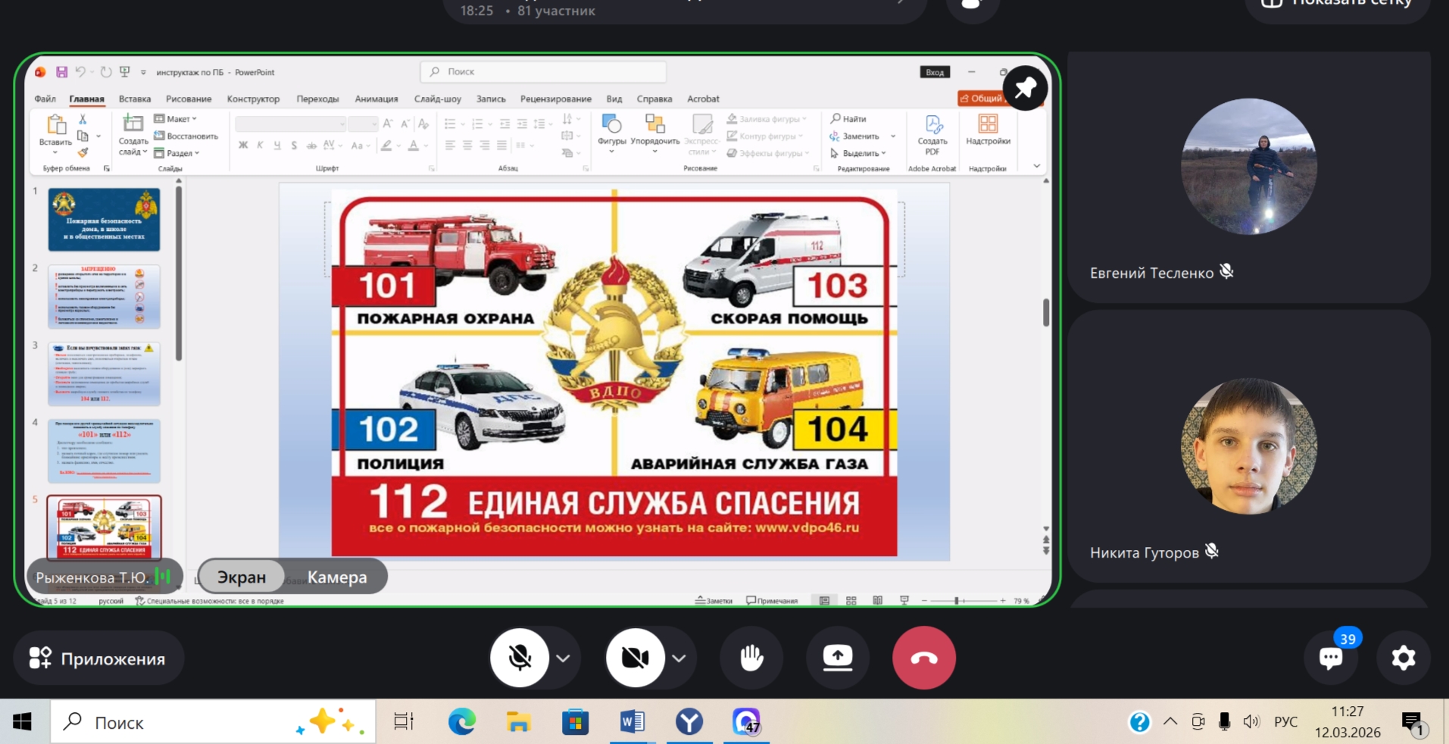
Task: Expand camera options chevron
Action: point(679,658)
